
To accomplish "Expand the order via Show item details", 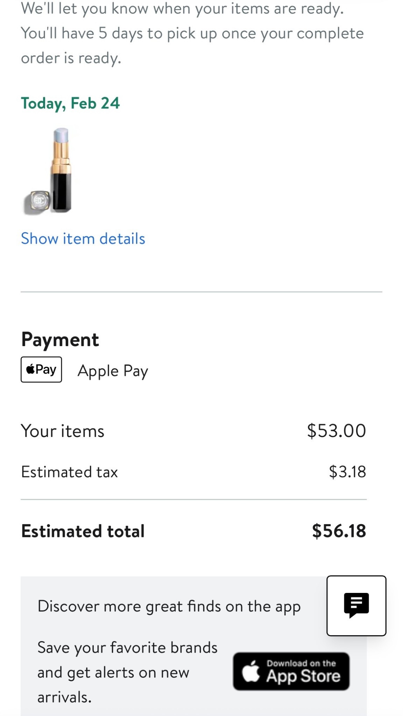I will coord(83,239).
